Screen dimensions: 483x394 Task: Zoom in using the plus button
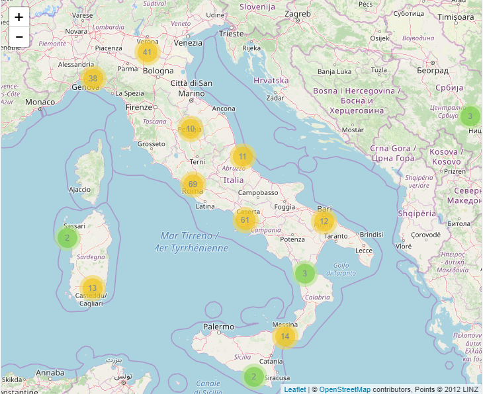pos(19,17)
